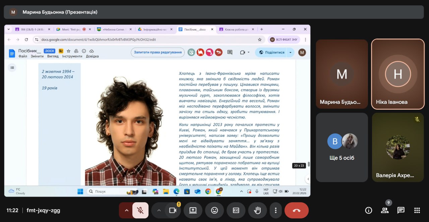Open the in-call chat panel

pos(401,210)
